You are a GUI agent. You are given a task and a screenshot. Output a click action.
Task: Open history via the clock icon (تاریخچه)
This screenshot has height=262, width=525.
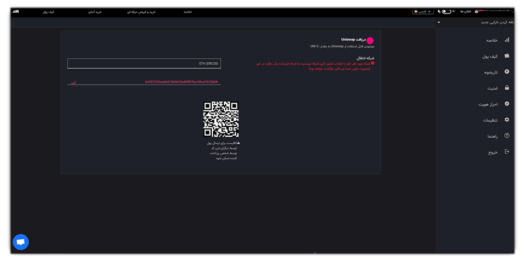point(506,72)
